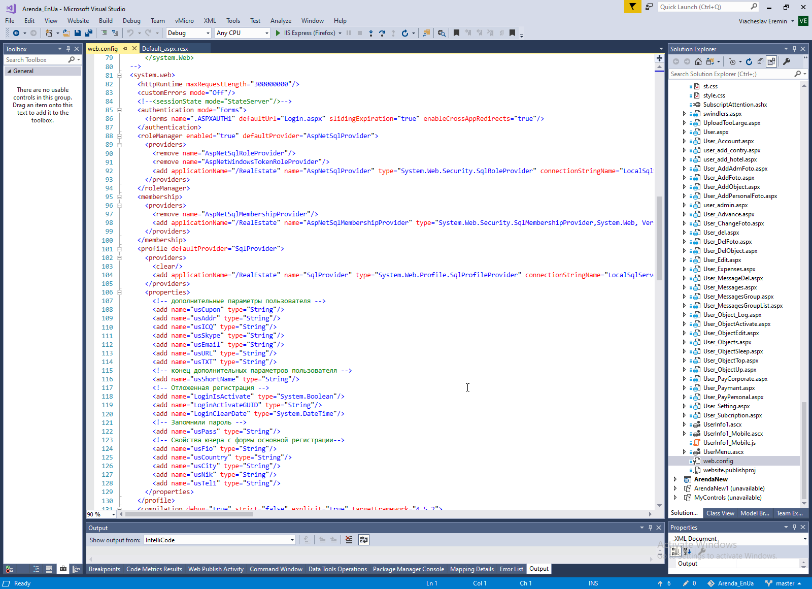
Task: Switch to the Default_aspx.resx tab
Action: tap(165, 49)
